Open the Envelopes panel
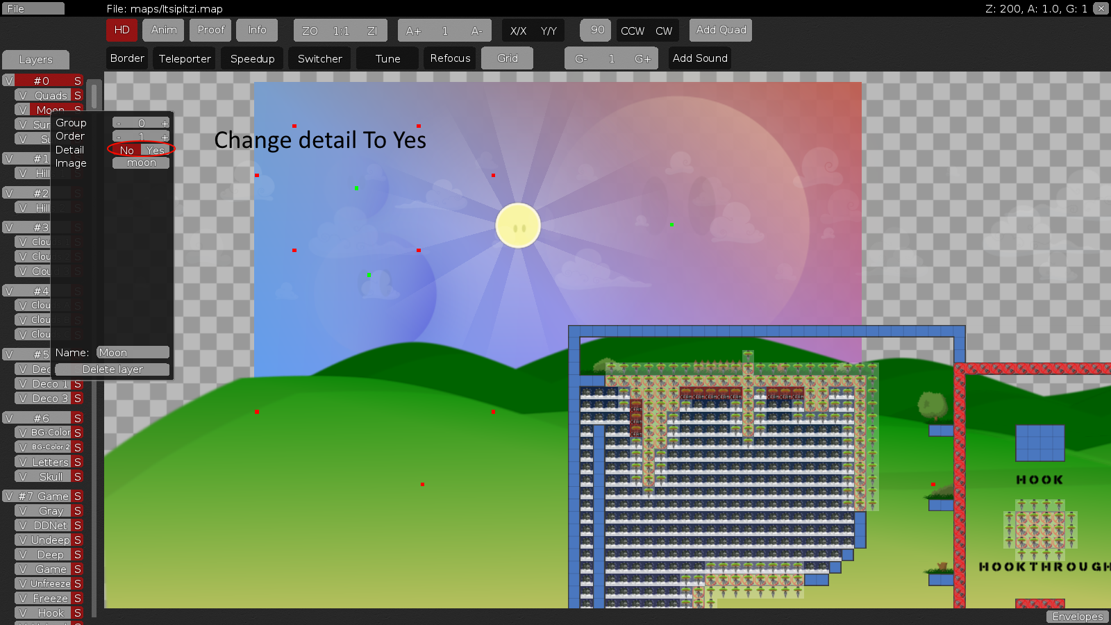Screen dimensions: 1111x625 point(1077,617)
